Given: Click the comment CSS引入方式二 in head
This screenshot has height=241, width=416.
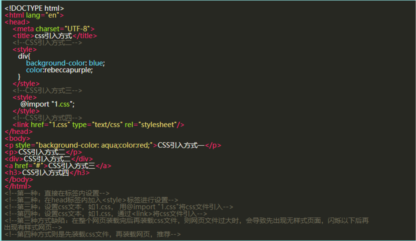Looking at the screenshot, I should (x=47, y=42).
